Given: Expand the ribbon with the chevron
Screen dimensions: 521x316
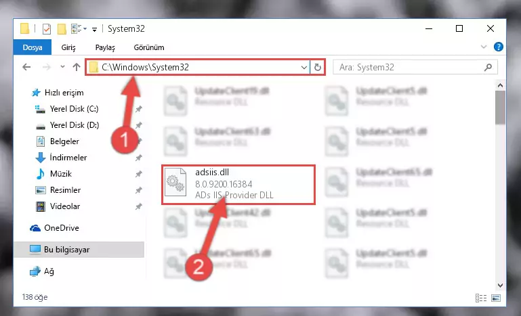Looking at the screenshot, I should pyautogui.click(x=484, y=47).
